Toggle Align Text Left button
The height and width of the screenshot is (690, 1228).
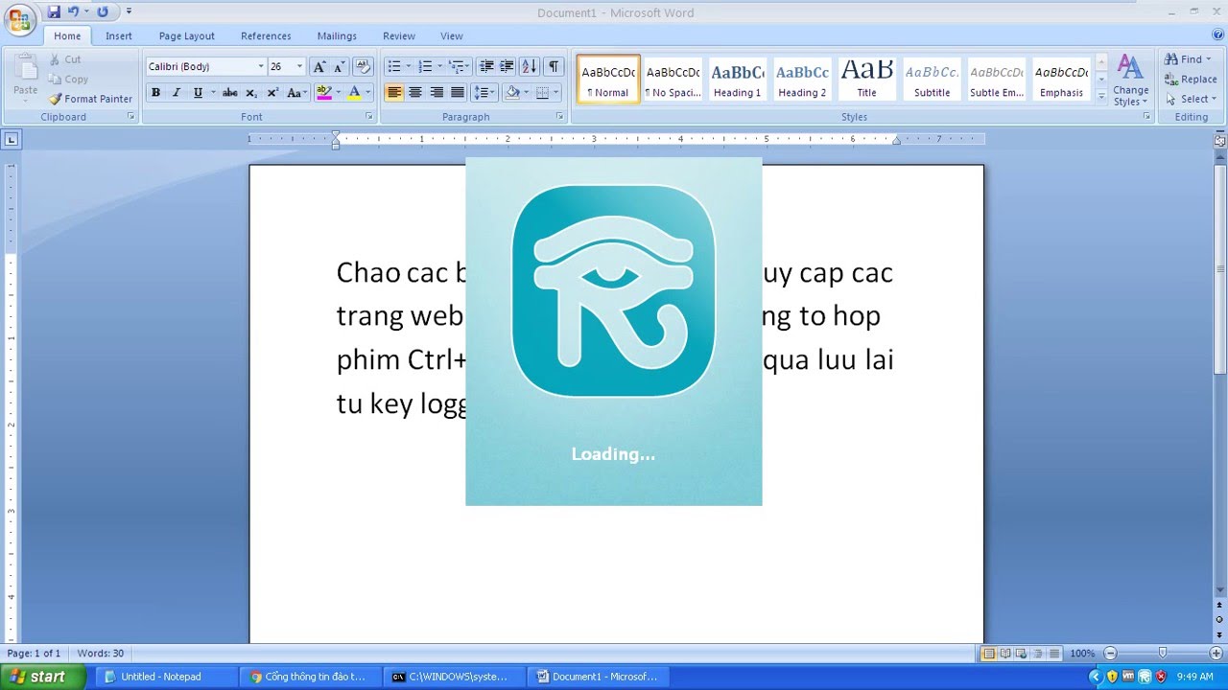(x=394, y=93)
